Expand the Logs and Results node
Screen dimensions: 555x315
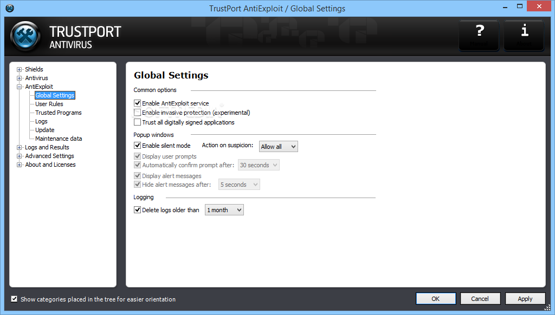click(19, 147)
